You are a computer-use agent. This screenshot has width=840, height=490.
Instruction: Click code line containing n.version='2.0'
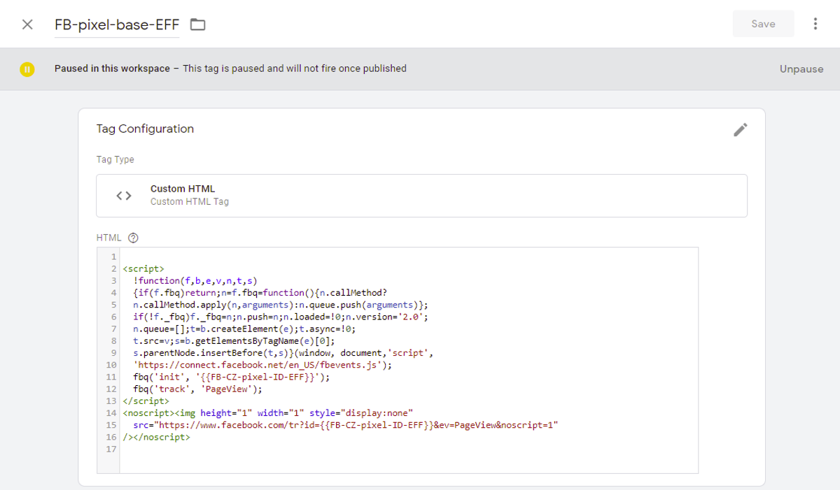coord(280,317)
